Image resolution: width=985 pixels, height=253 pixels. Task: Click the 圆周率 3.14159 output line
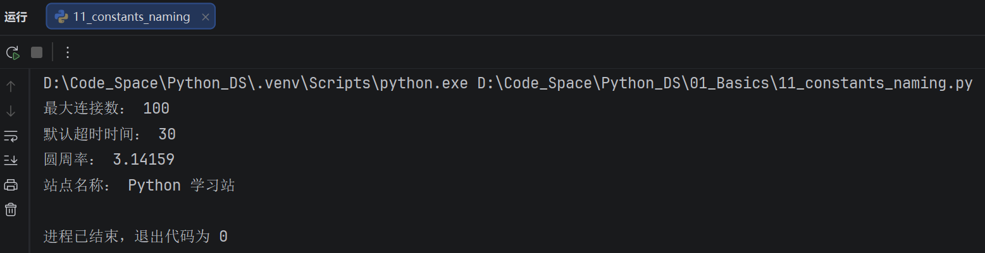(109, 160)
